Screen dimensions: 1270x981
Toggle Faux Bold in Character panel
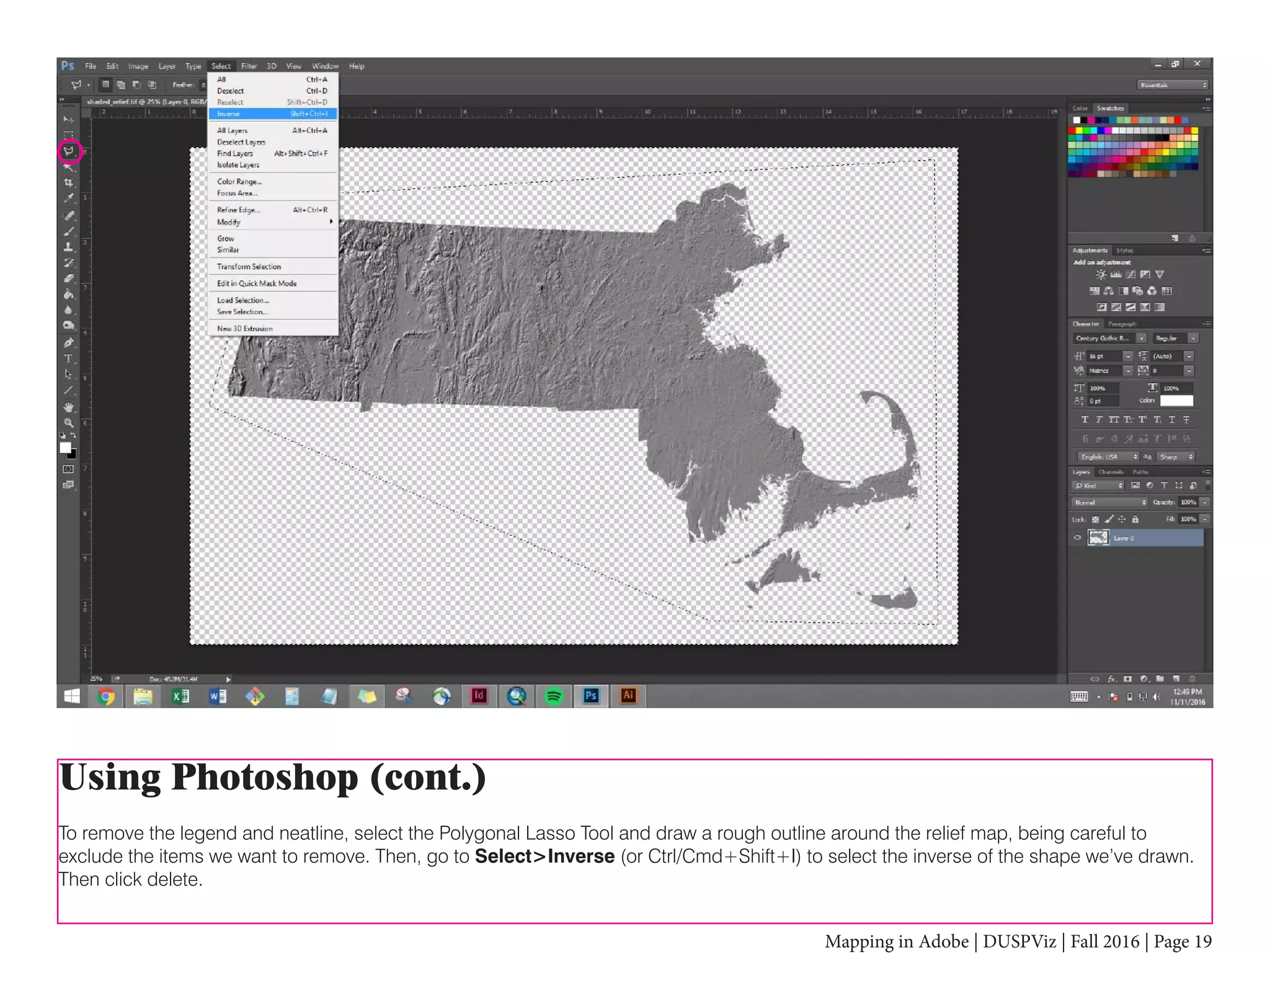pyautogui.click(x=1085, y=420)
